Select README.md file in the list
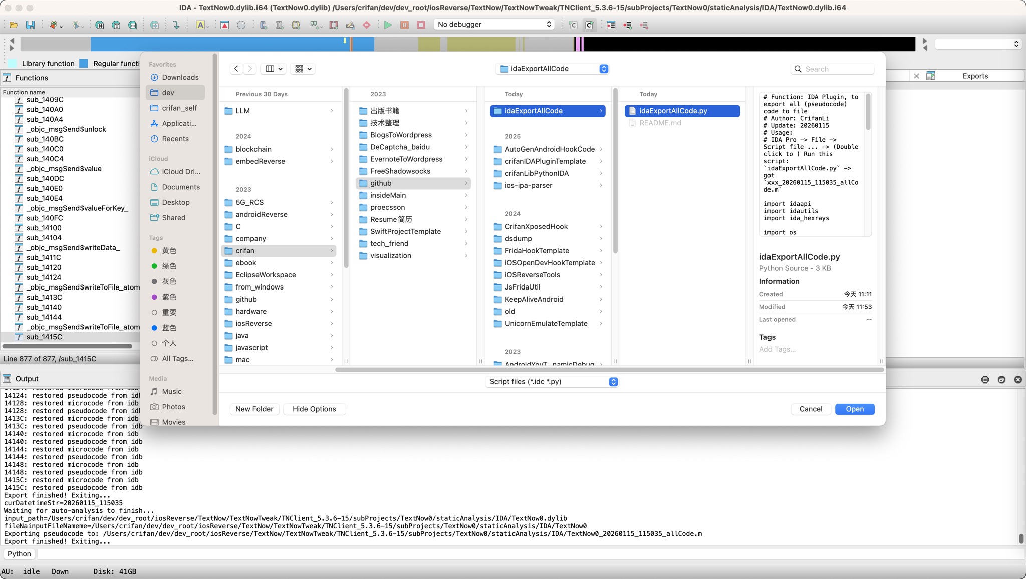This screenshot has height=579, width=1026. pyautogui.click(x=660, y=123)
